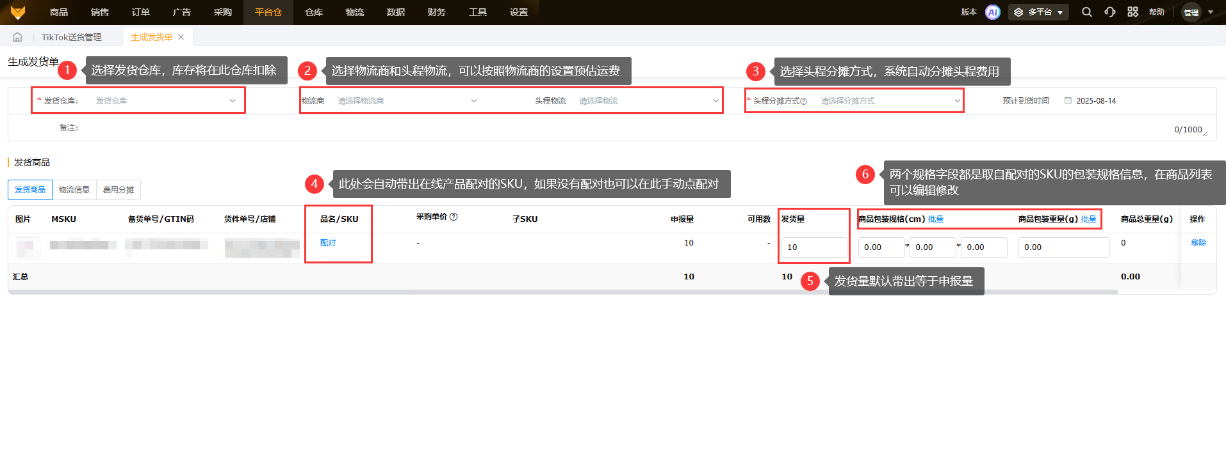
Task: Click 移除 to remove the product row
Action: pyautogui.click(x=1198, y=243)
